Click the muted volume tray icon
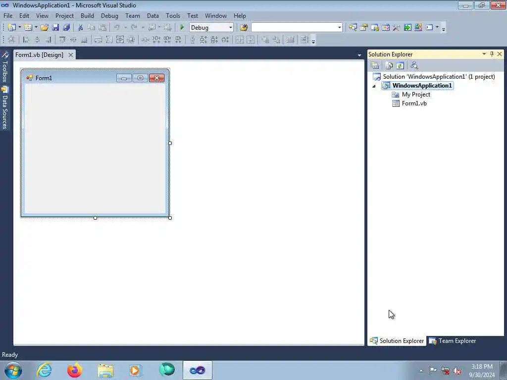Image resolution: width=507 pixels, height=380 pixels. [x=457, y=371]
